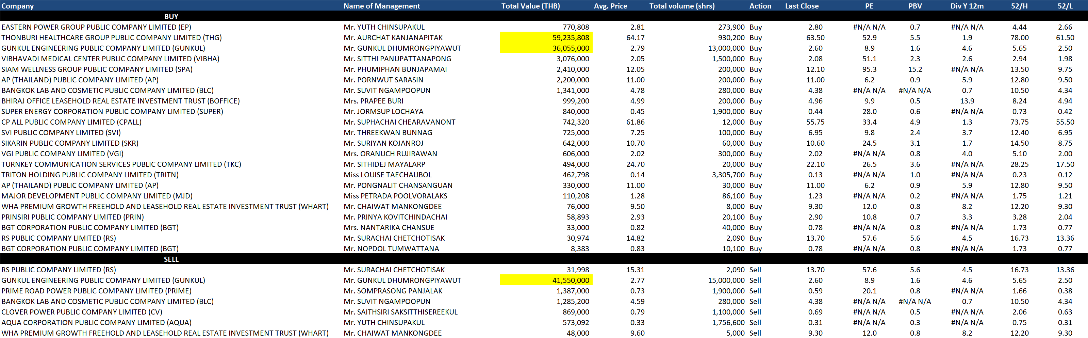Select the SIAM WELLNESS GROUP (SPA) cell

(x=97, y=69)
